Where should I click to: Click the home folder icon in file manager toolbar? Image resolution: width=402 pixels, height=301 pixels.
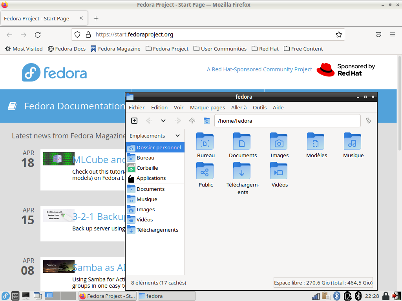click(206, 121)
